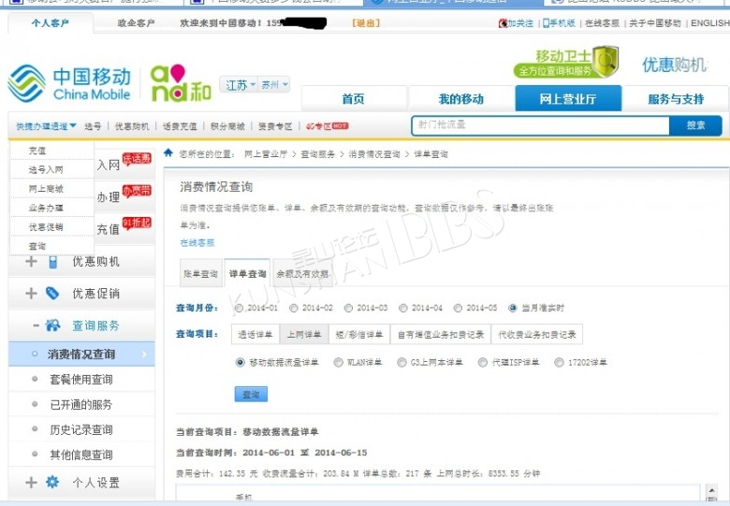Click the green 'and 和' brand logo

pyautogui.click(x=181, y=83)
